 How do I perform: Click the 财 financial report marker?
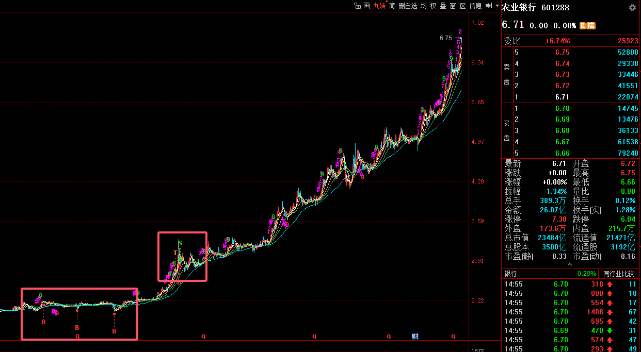tap(414, 336)
